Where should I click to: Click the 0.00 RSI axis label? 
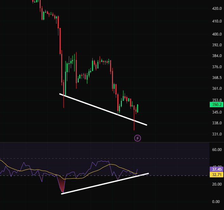click(216, 202)
